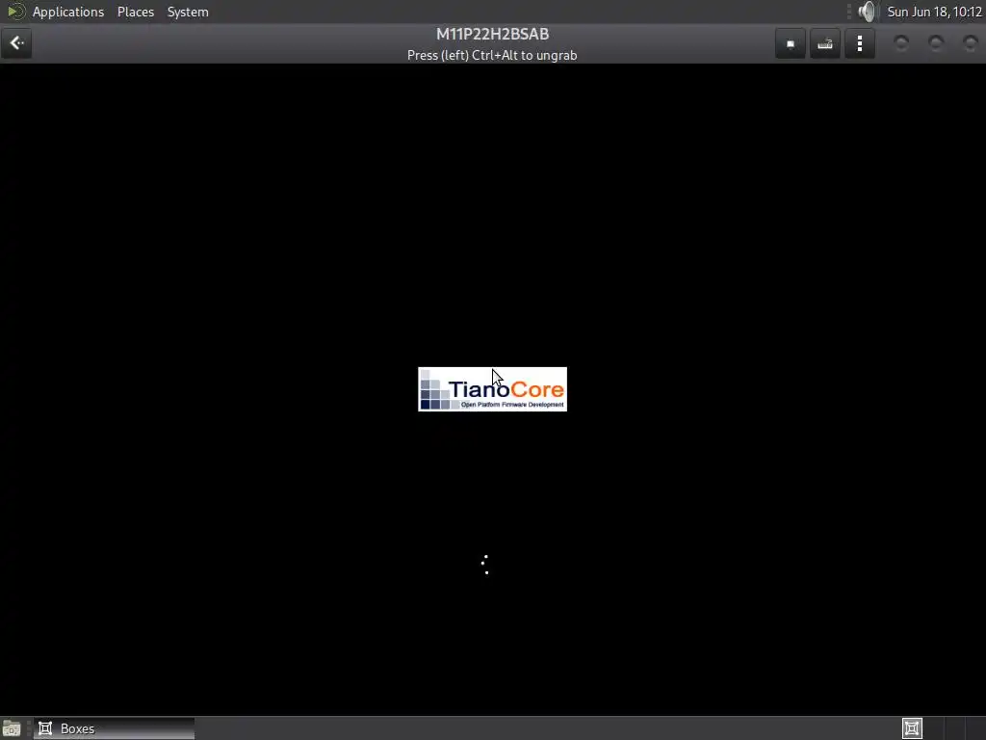Open the send keyboard shortcuts button

(825, 43)
